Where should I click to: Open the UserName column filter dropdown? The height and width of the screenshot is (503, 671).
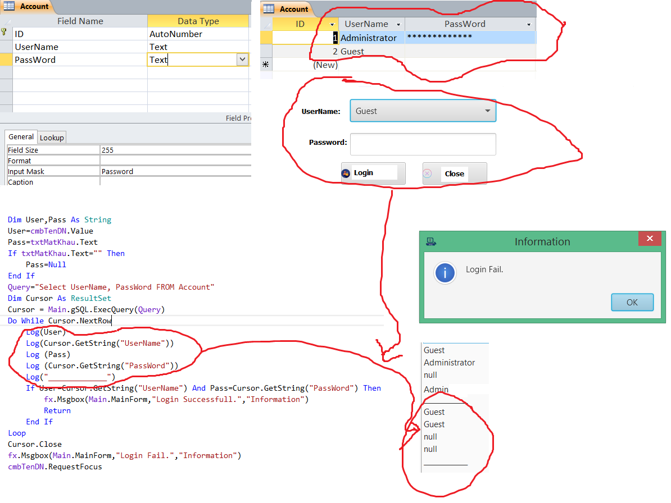(398, 24)
